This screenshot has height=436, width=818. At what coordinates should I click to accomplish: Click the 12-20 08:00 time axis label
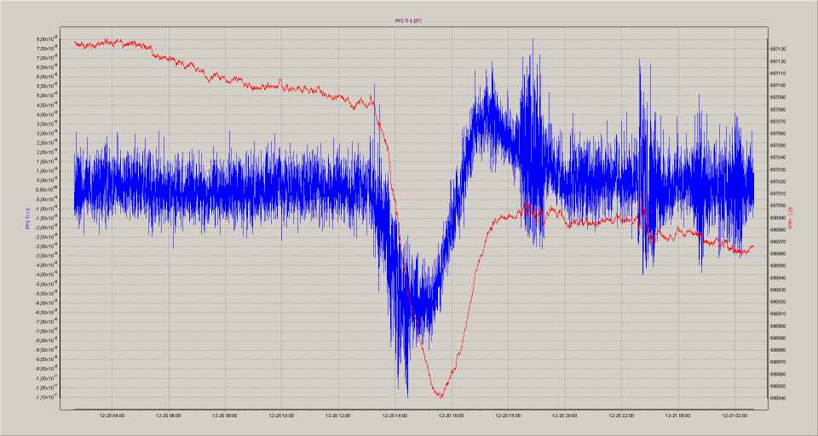(225, 416)
